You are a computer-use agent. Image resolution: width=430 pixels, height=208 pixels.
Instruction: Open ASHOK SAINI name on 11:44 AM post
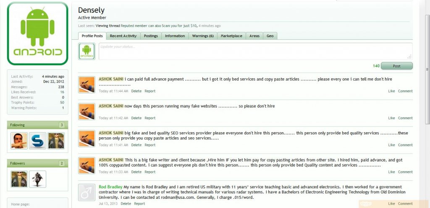[x=111, y=79]
